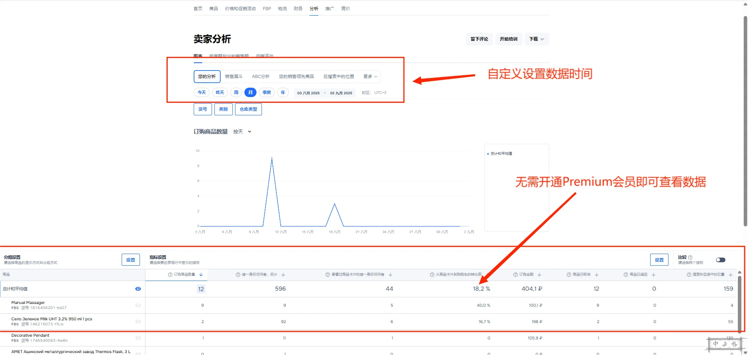
Task: Open help icon for 商品已退回 column
Action: point(626,275)
